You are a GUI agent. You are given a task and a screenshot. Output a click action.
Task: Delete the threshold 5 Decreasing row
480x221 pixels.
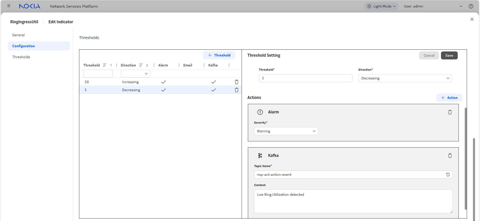pyautogui.click(x=236, y=90)
